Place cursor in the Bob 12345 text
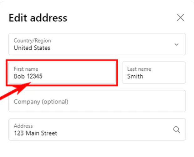 28,76
